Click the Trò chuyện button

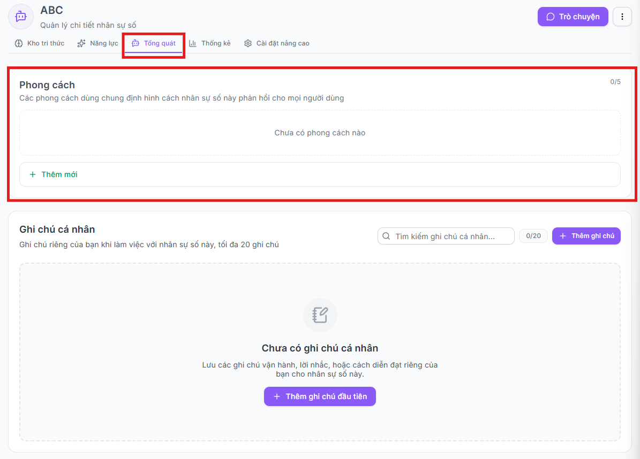(x=573, y=17)
